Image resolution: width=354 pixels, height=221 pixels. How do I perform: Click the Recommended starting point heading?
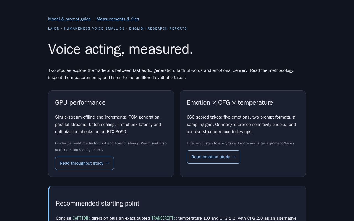pyautogui.click(x=98, y=203)
